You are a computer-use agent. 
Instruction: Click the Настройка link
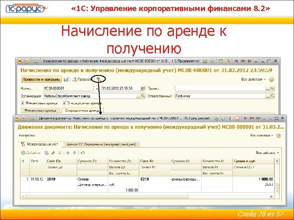(27, 135)
